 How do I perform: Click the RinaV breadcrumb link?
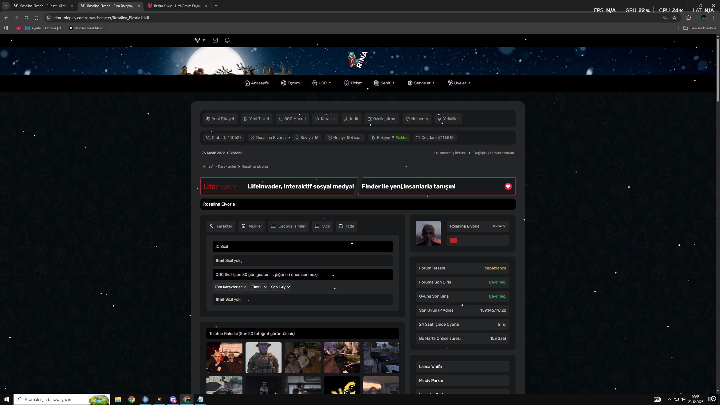[x=208, y=166]
